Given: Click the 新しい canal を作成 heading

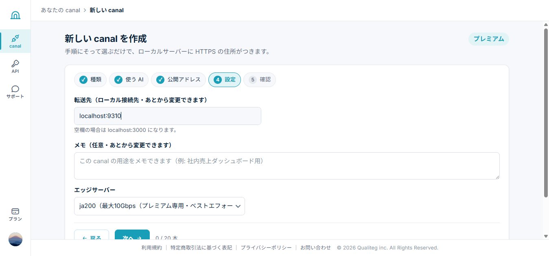Looking at the screenshot, I should click(x=106, y=39).
